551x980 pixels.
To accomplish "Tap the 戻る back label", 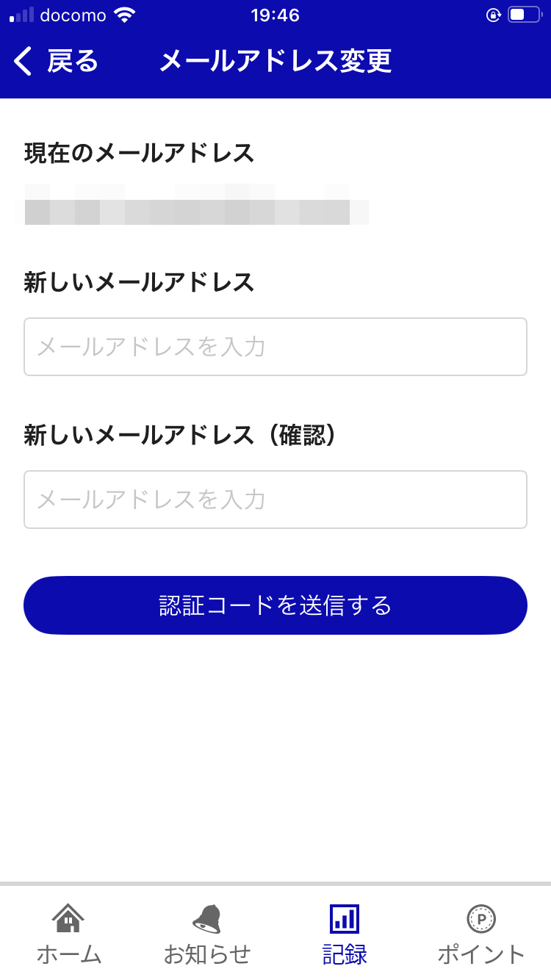I will 73,61.
